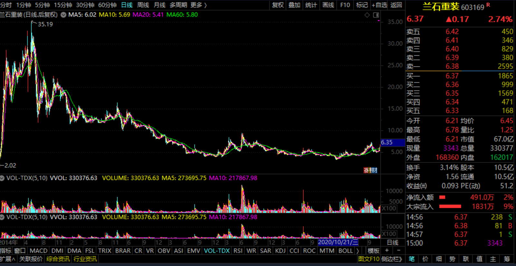Go back with 返回 button
The height and width of the screenshot is (266, 516).
coord(396,5)
